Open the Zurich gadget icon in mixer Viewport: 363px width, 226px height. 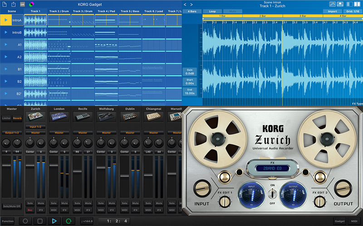coord(35,116)
